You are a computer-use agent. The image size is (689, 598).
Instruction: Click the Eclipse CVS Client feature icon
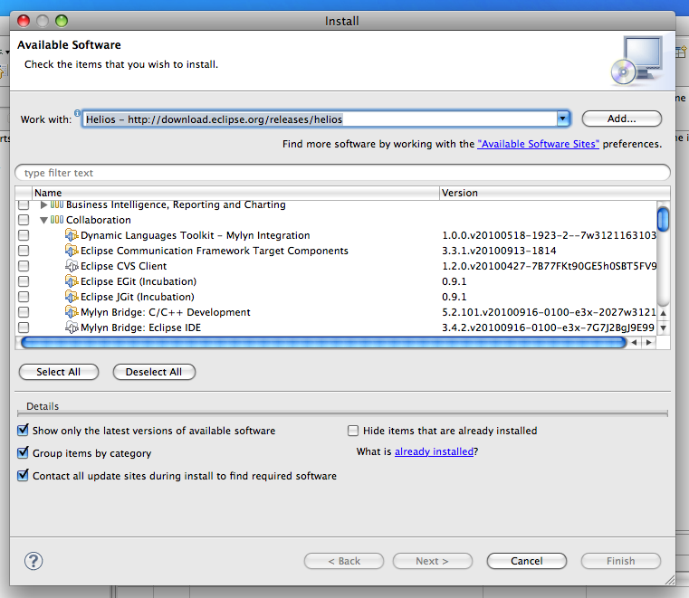click(x=72, y=266)
